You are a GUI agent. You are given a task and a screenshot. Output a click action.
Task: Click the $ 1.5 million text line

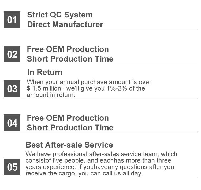(86, 88)
